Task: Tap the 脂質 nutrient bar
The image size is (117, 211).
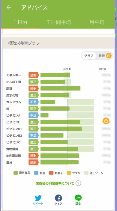Action: pos(61,88)
